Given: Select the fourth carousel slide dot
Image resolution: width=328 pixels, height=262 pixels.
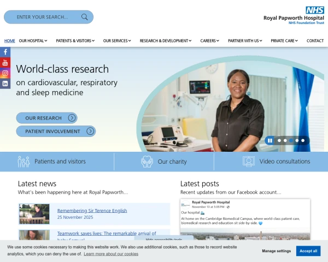Looking at the screenshot, I should tap(297, 141).
